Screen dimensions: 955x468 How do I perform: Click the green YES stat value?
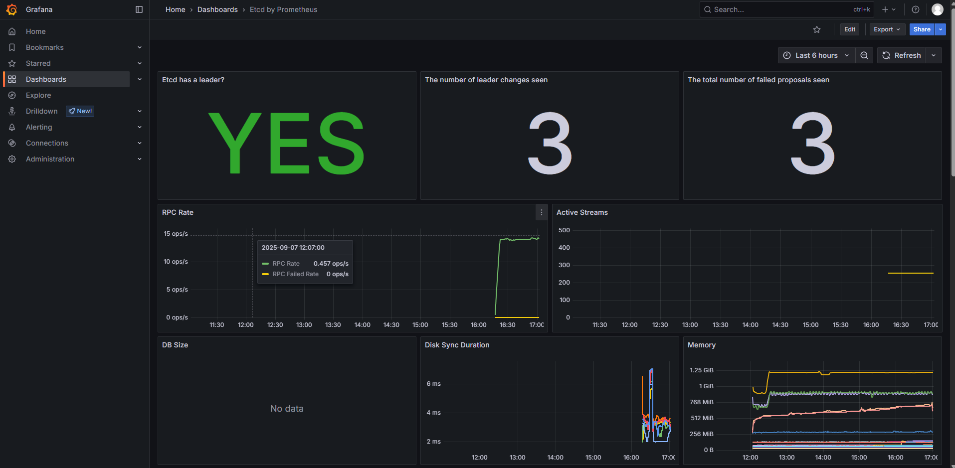click(287, 144)
